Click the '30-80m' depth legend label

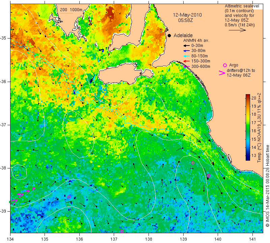[198, 51]
